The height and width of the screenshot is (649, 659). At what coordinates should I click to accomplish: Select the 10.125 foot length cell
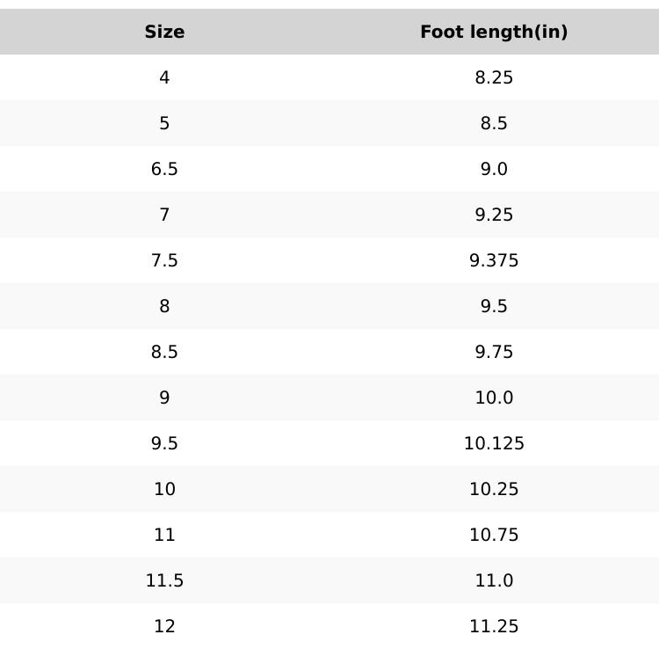[494, 443]
